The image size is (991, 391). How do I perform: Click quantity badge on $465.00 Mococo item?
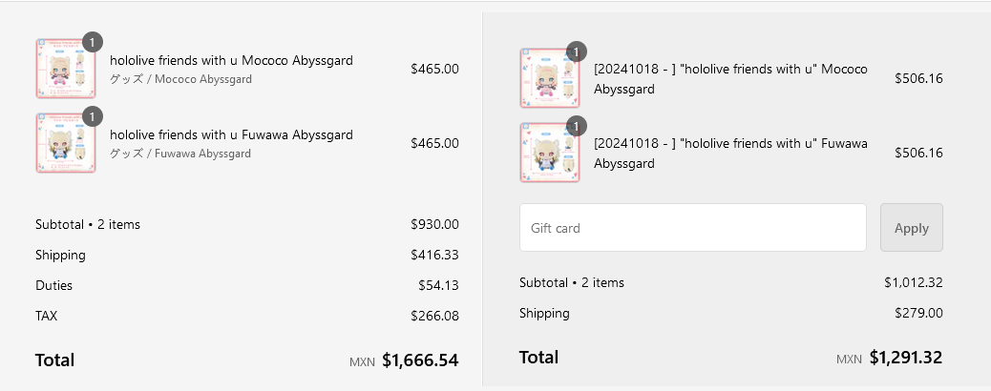click(92, 42)
